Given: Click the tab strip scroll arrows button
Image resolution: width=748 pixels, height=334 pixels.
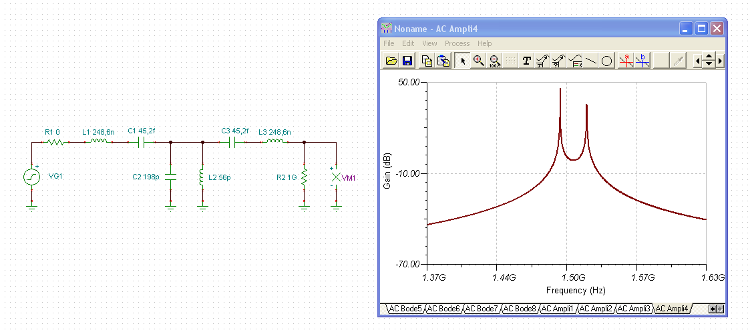Looking at the screenshot, I should point(716,309).
